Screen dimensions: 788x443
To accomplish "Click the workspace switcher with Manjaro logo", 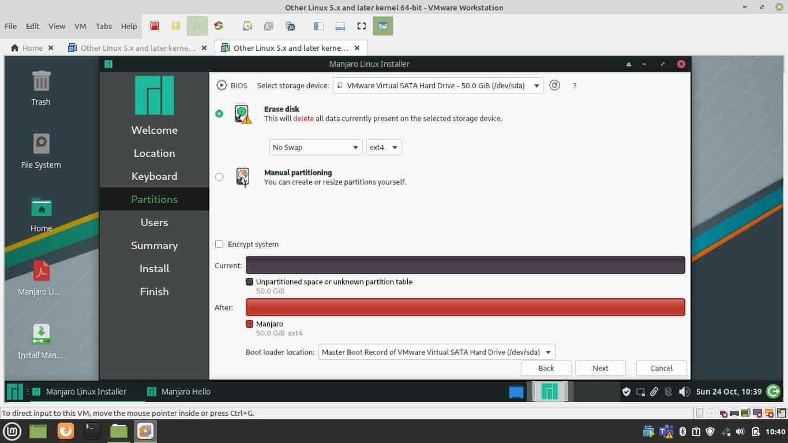I will pyautogui.click(x=550, y=392).
